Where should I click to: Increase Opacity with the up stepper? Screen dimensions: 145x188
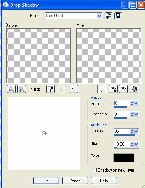pos(132,130)
